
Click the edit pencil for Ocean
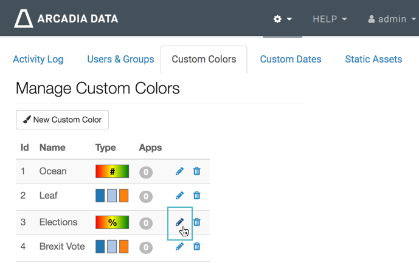(x=179, y=171)
